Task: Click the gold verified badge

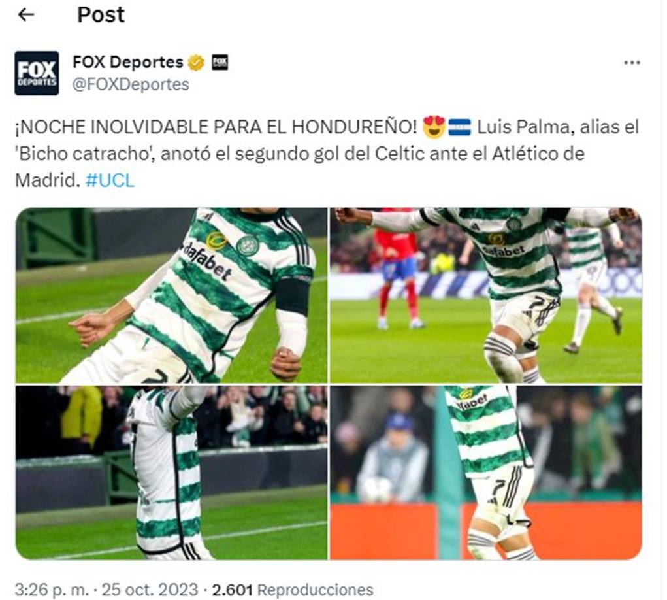Action: pyautogui.click(x=196, y=63)
